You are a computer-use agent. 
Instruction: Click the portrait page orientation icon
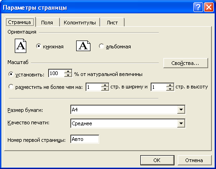[20, 46]
